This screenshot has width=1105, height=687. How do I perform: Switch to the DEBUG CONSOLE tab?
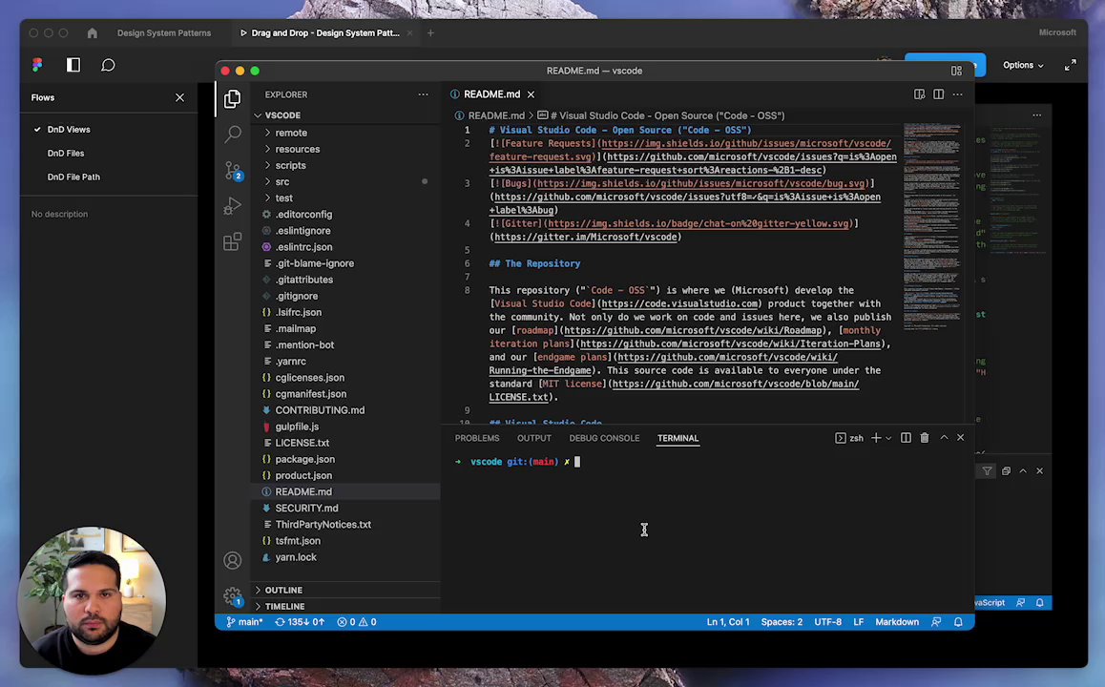click(x=605, y=438)
